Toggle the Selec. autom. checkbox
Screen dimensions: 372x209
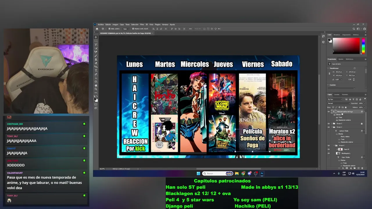click(109, 29)
